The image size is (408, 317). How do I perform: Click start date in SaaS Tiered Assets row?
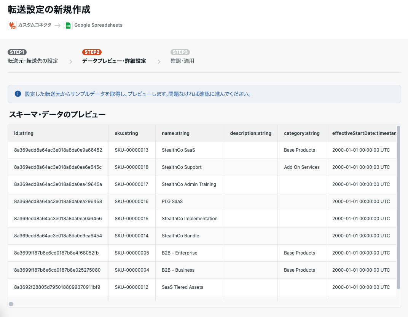[361, 287]
